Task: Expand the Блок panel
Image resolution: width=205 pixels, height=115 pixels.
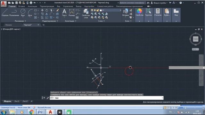Action: [x=128, y=21]
